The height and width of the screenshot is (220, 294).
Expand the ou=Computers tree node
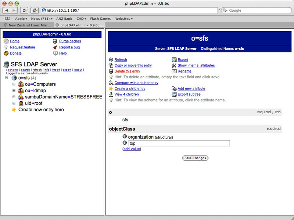[x=14, y=84]
